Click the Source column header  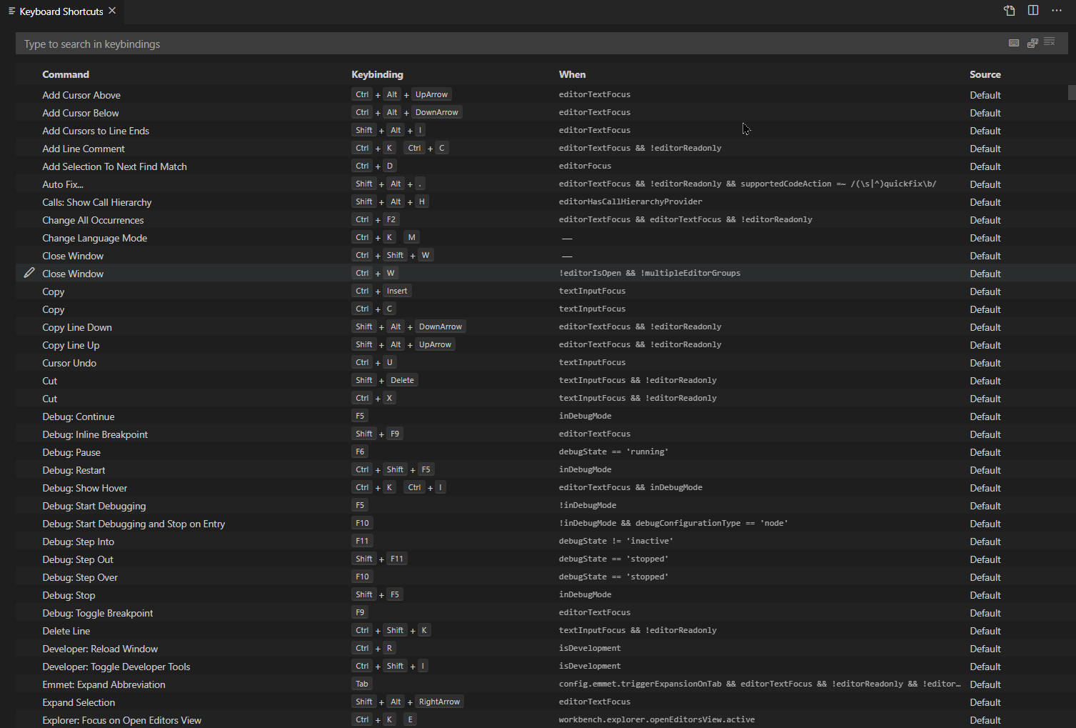(985, 74)
